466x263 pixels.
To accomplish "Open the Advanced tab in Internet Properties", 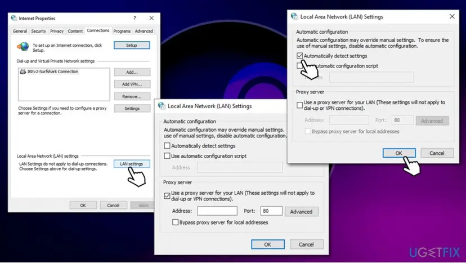I will [x=144, y=31].
